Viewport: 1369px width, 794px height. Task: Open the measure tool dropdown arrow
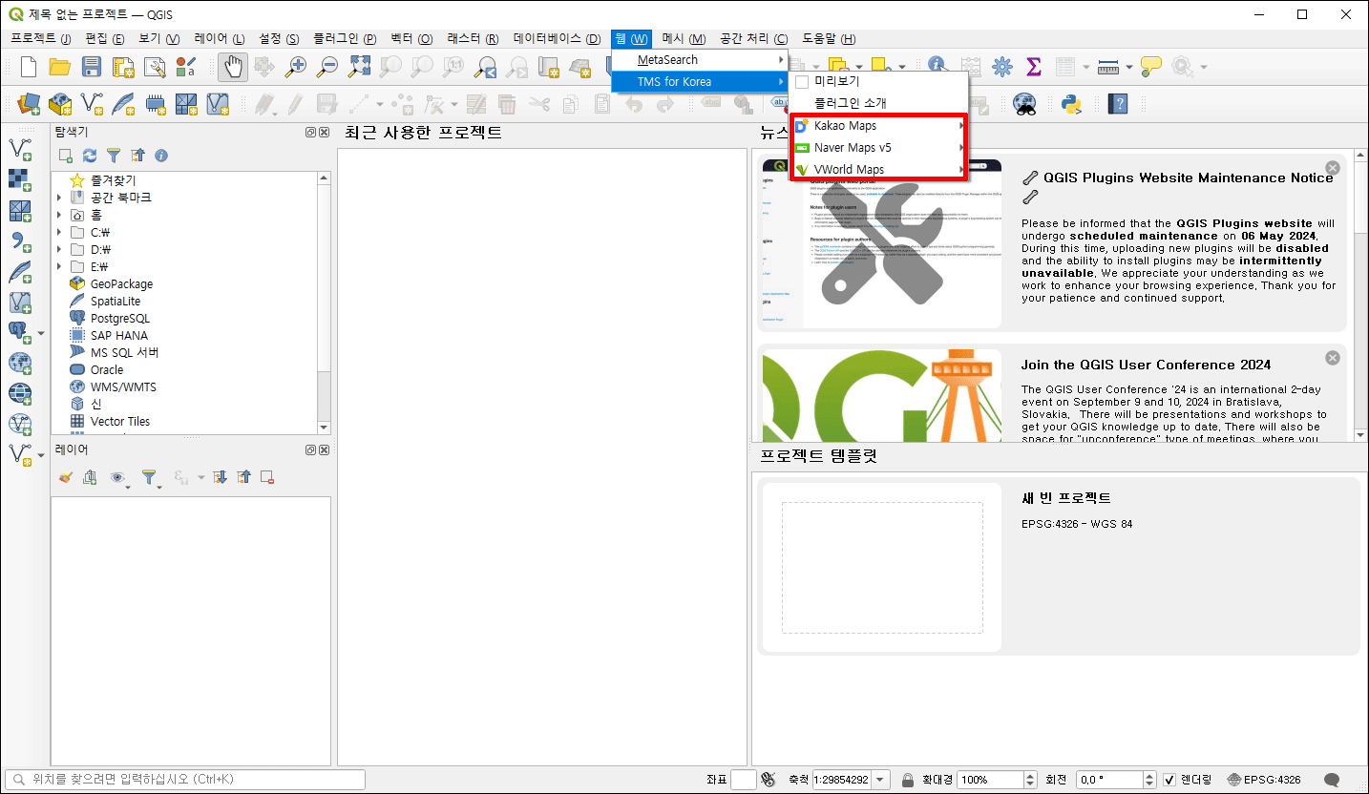(1129, 67)
